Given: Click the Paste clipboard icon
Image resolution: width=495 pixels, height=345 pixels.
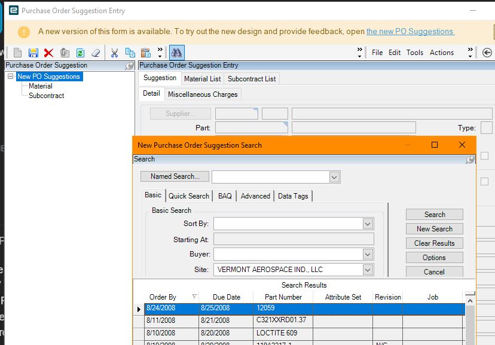Looking at the screenshot, I should 145,53.
